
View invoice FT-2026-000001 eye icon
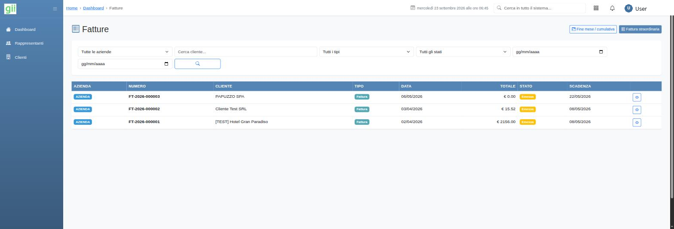point(637,123)
